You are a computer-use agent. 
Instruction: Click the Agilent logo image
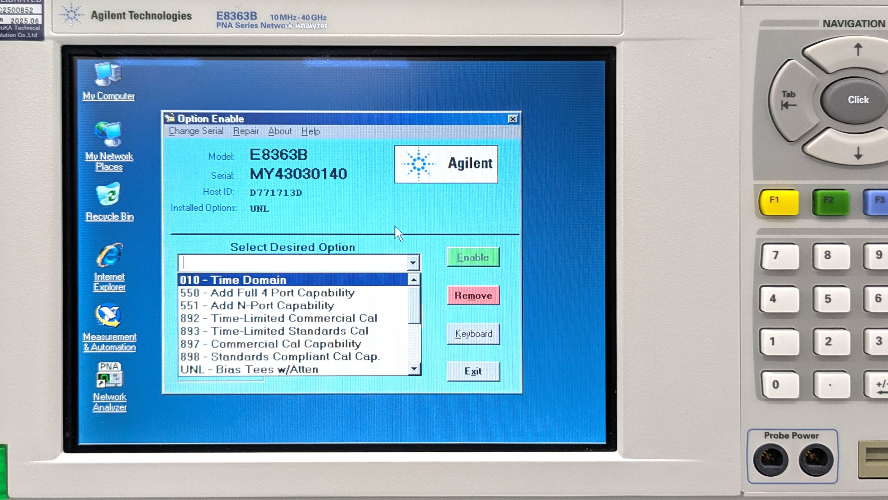(x=446, y=164)
